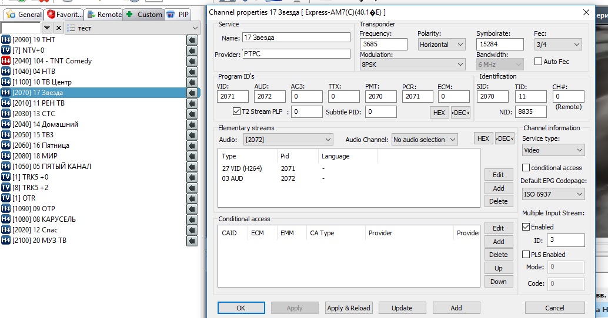608x318 pixels.
Task: Toggle the Auto Fec checkbox
Action: click(x=538, y=62)
